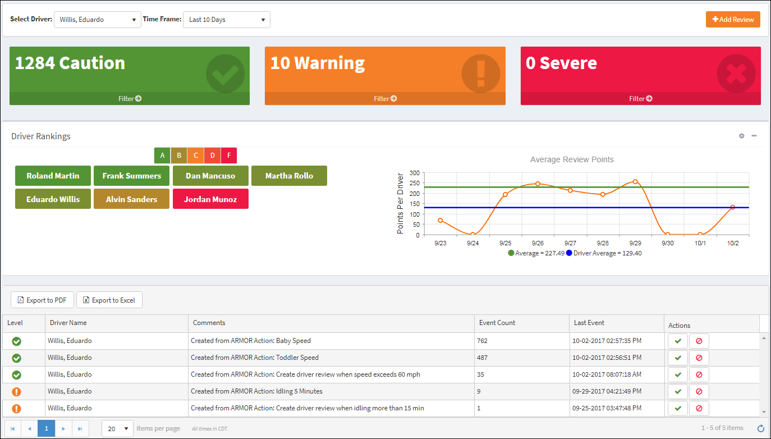Select driver Roland Martin
Image resolution: width=771 pixels, height=439 pixels.
click(x=53, y=176)
